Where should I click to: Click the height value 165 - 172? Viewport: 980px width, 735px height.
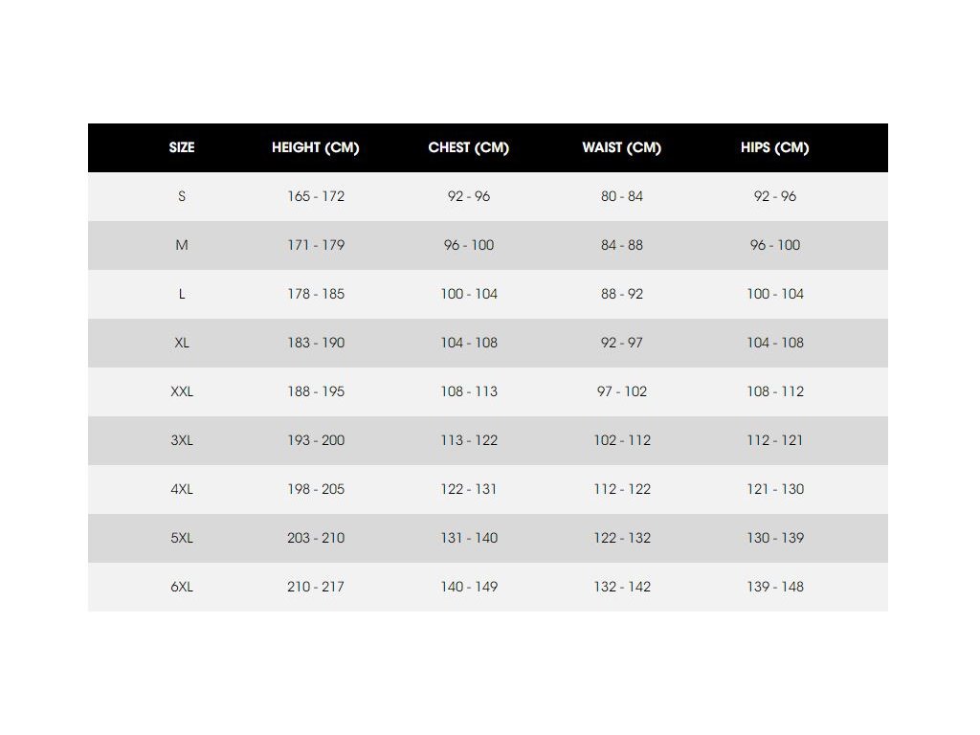tap(316, 196)
